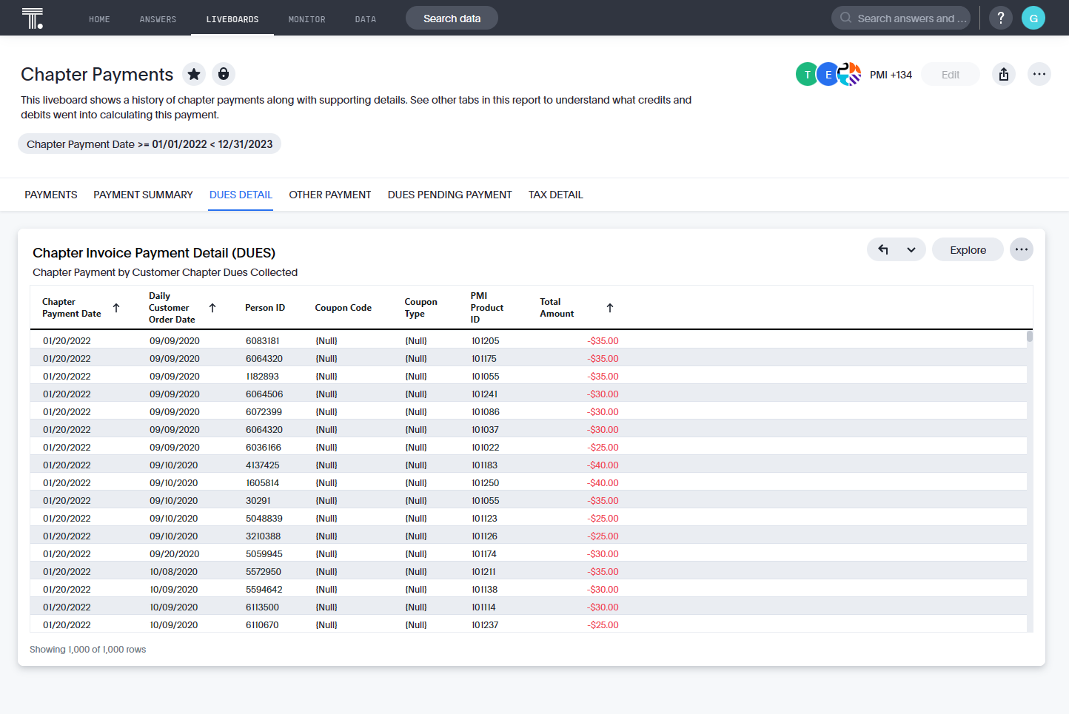The width and height of the screenshot is (1069, 714).
Task: Open the Chapter Payment Date filter chip
Action: (x=150, y=144)
